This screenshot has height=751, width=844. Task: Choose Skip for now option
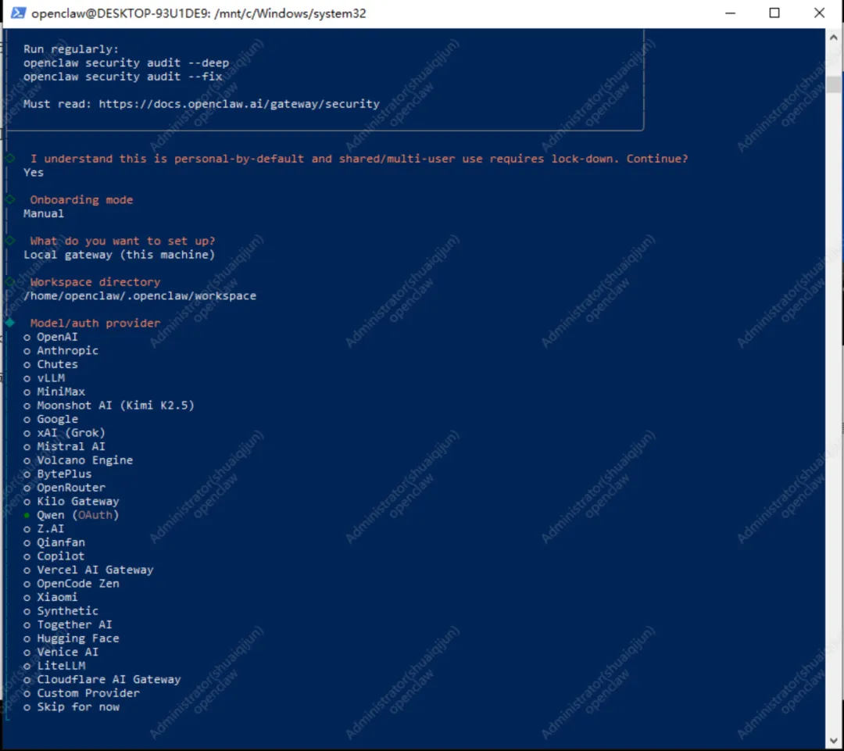(x=72, y=707)
